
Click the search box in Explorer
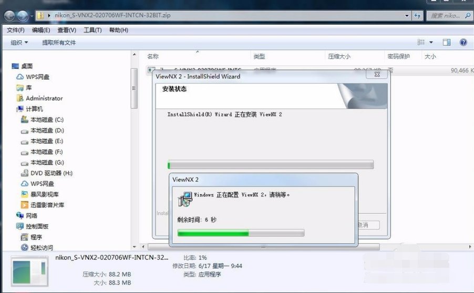point(449,15)
